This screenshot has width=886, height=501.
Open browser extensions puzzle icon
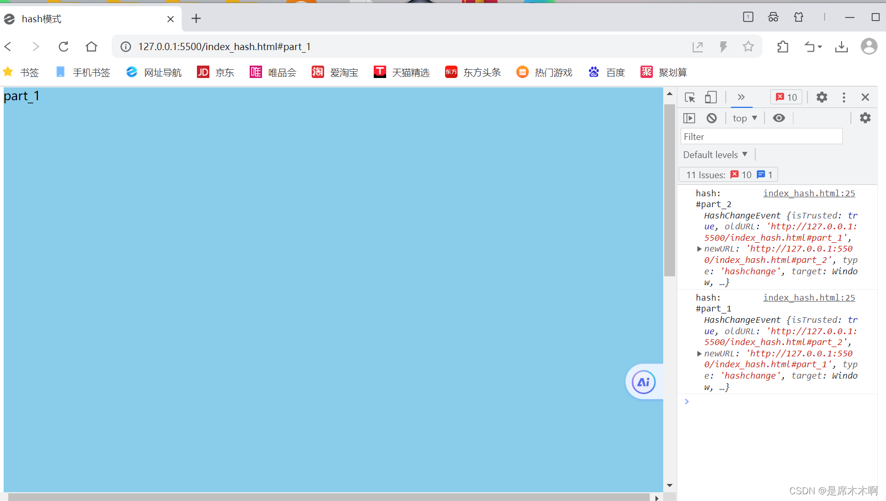(783, 47)
